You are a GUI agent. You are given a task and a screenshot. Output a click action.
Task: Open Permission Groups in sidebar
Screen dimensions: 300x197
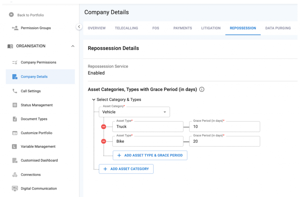[36, 28]
